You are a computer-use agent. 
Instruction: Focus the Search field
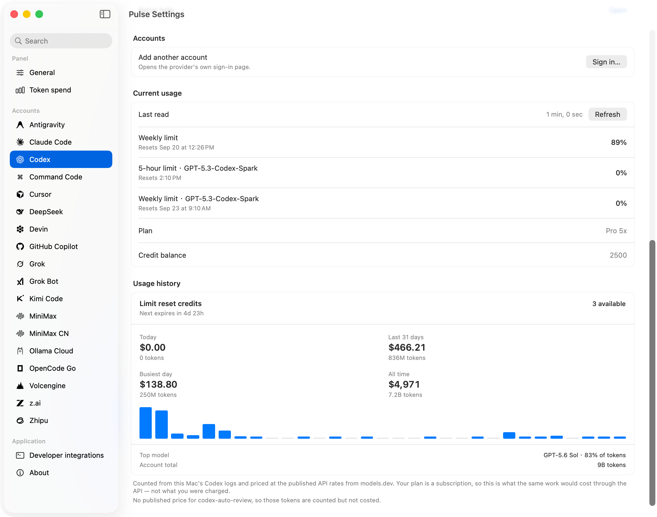[x=61, y=41]
